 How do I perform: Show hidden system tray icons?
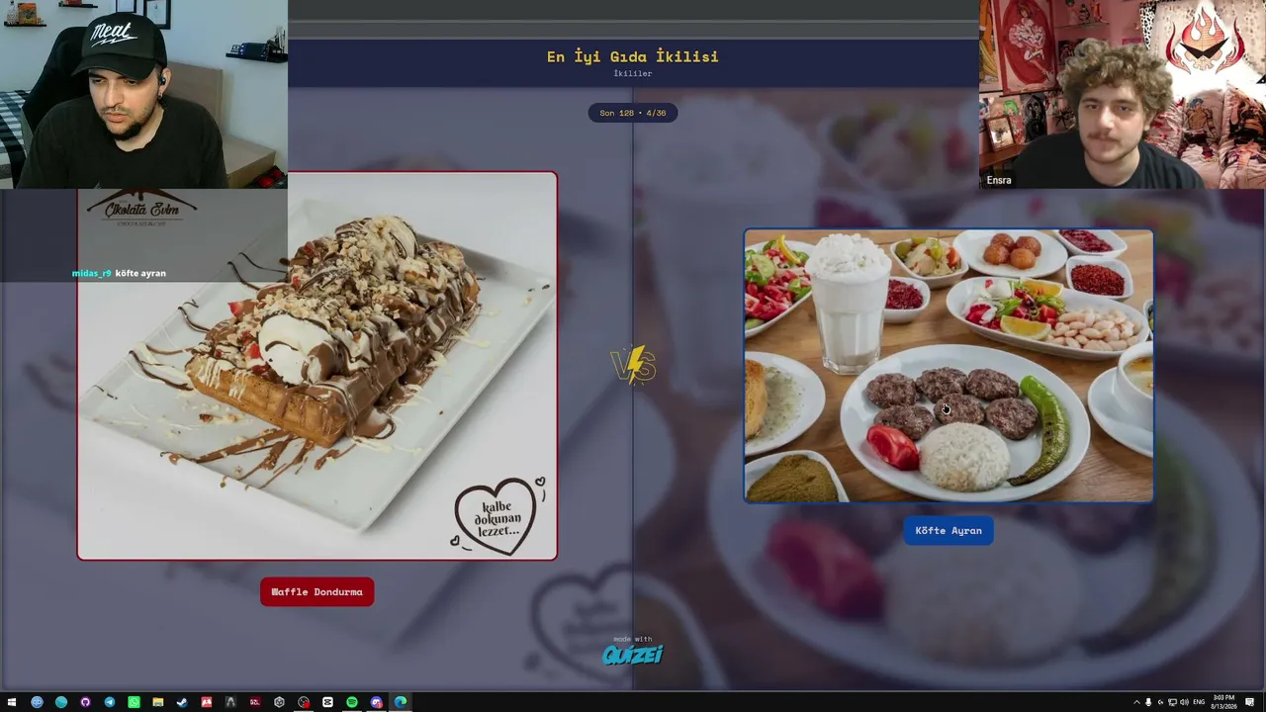point(1136,702)
